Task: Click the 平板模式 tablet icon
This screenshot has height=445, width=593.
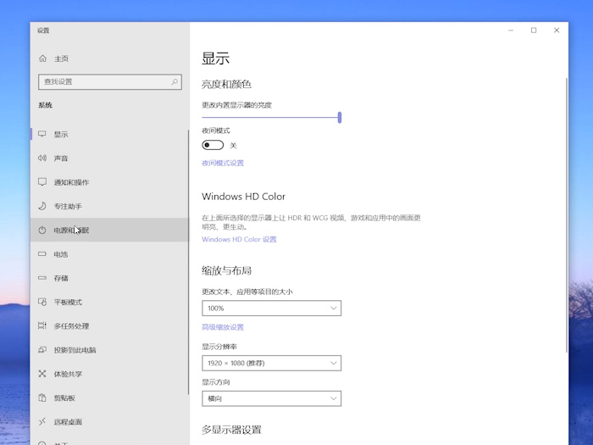Action: 42,302
